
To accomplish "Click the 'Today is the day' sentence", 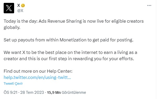I will coord(74,24).
